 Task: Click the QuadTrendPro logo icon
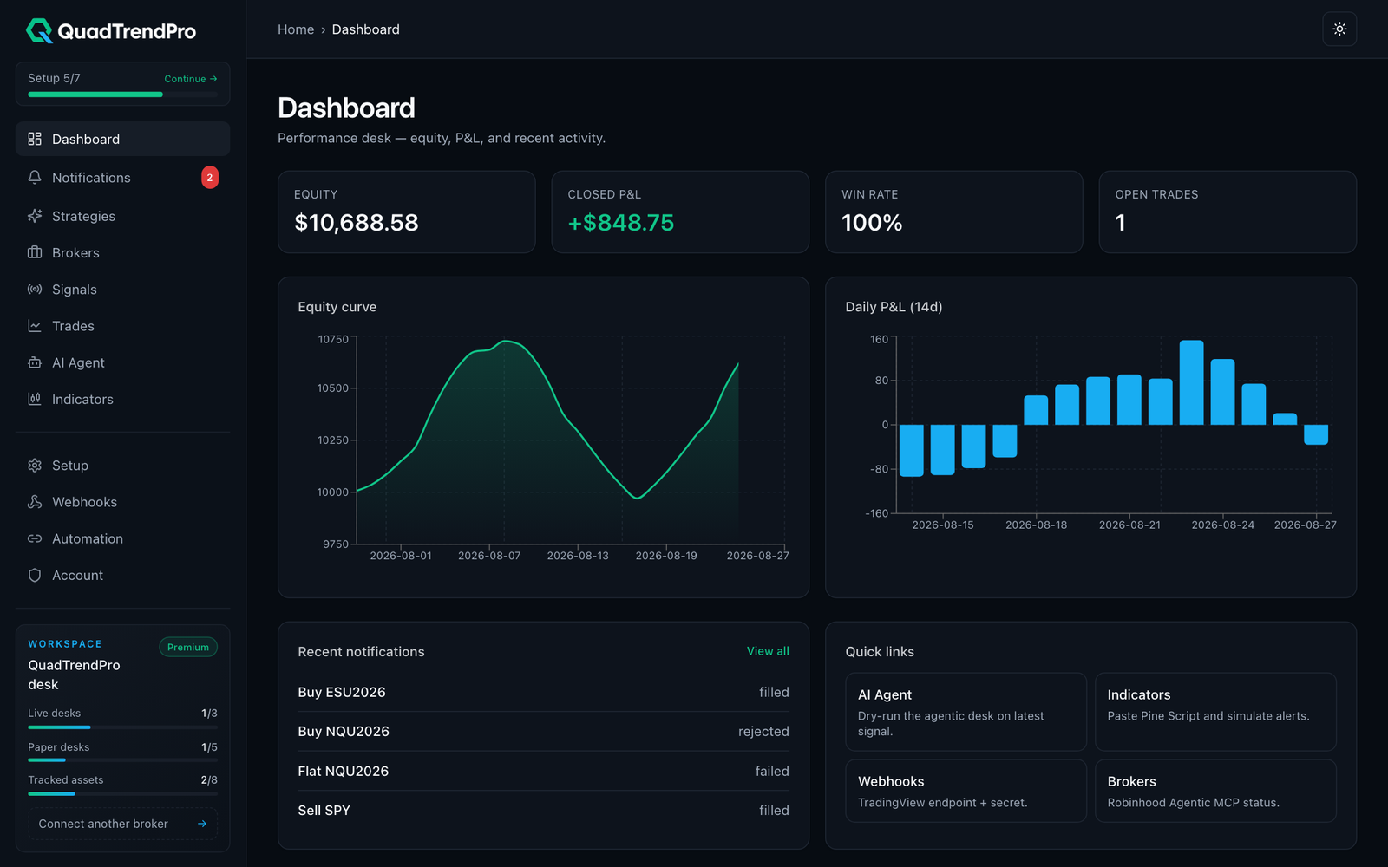click(x=39, y=31)
